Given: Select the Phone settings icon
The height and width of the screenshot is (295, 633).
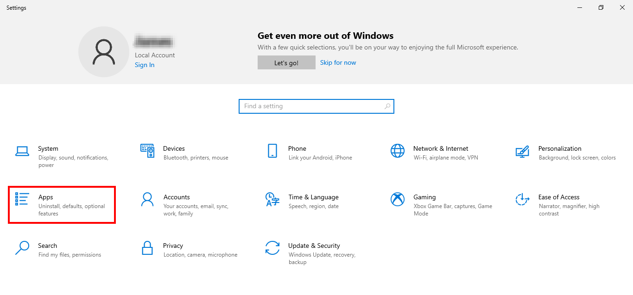Looking at the screenshot, I should (272, 151).
